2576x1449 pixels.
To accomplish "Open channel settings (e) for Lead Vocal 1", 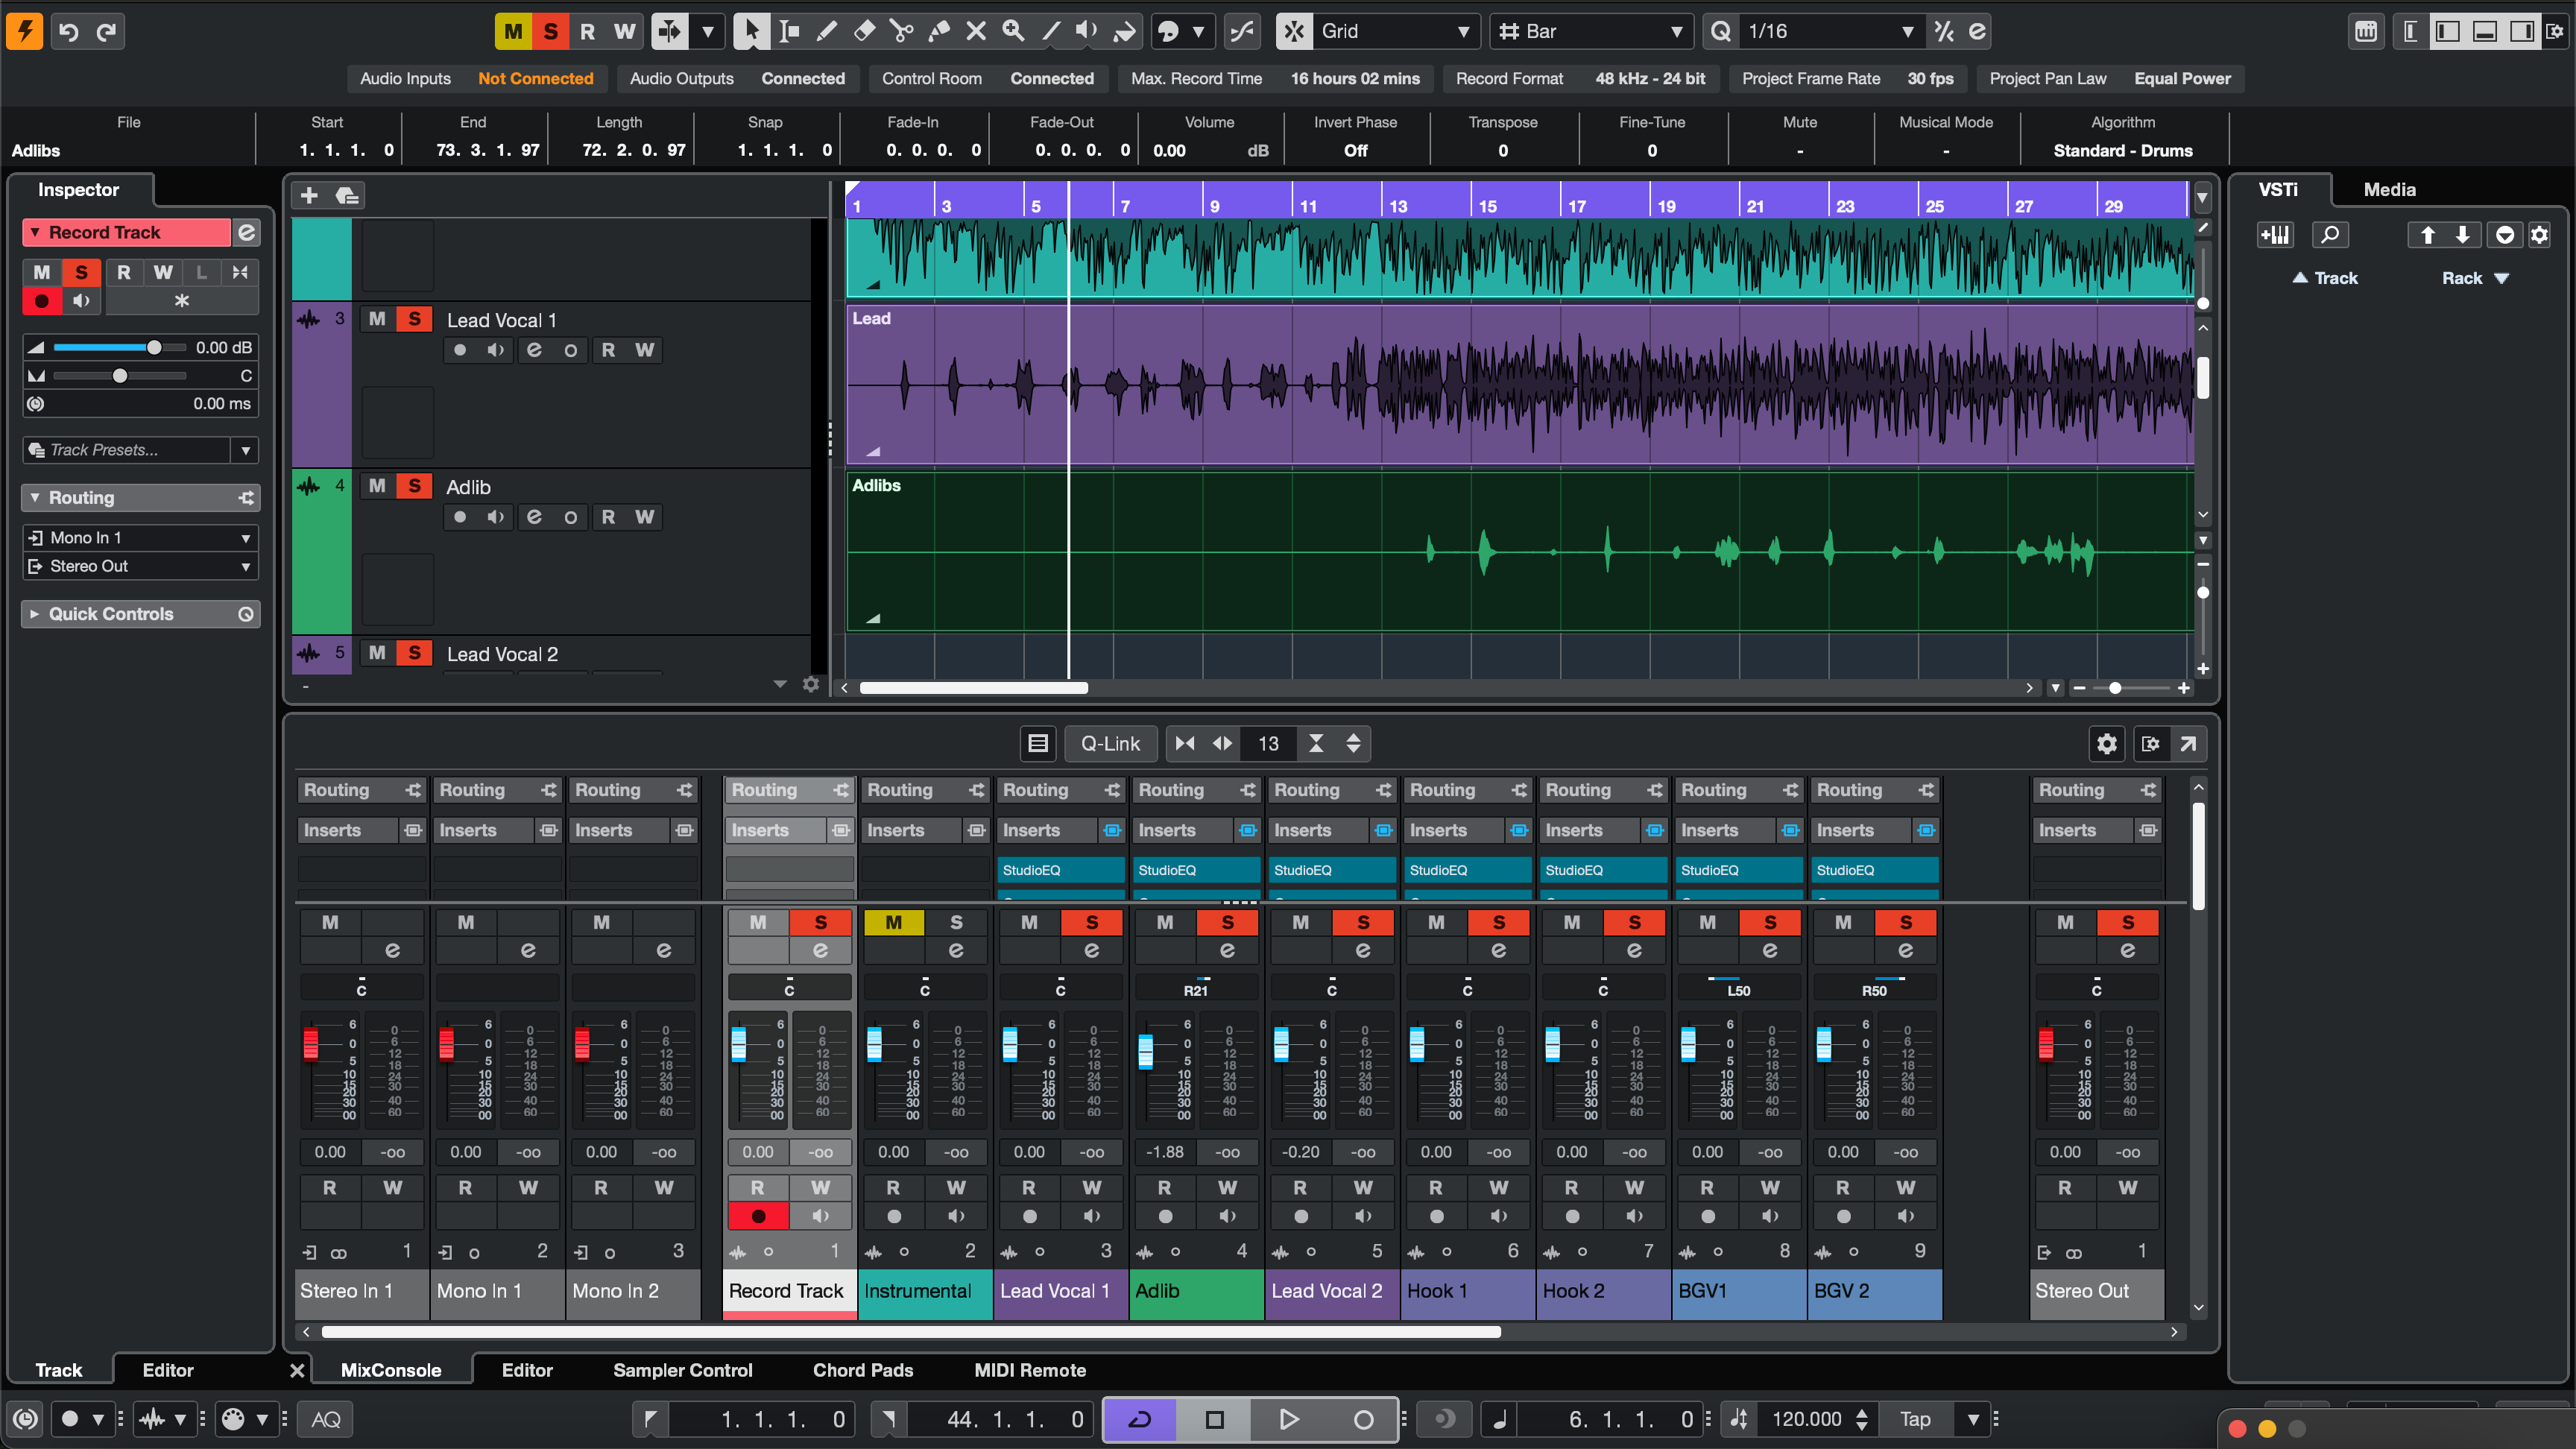I will click(x=534, y=350).
